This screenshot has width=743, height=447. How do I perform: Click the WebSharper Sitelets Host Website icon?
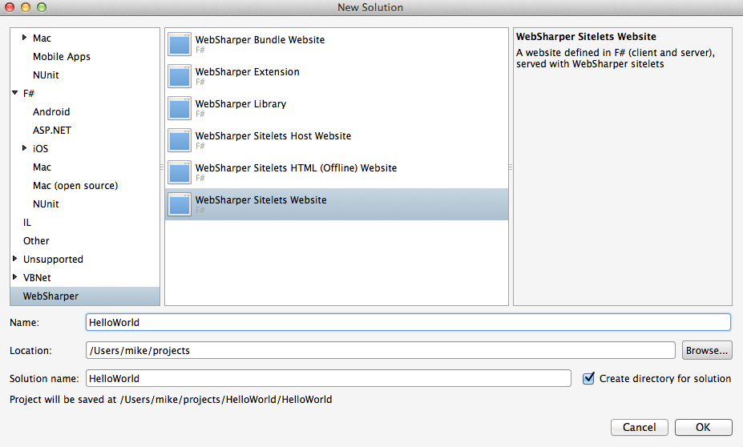click(180, 140)
